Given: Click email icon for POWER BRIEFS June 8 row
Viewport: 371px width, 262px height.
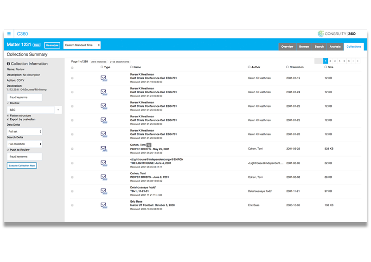Looking at the screenshot, I should 103,177.
